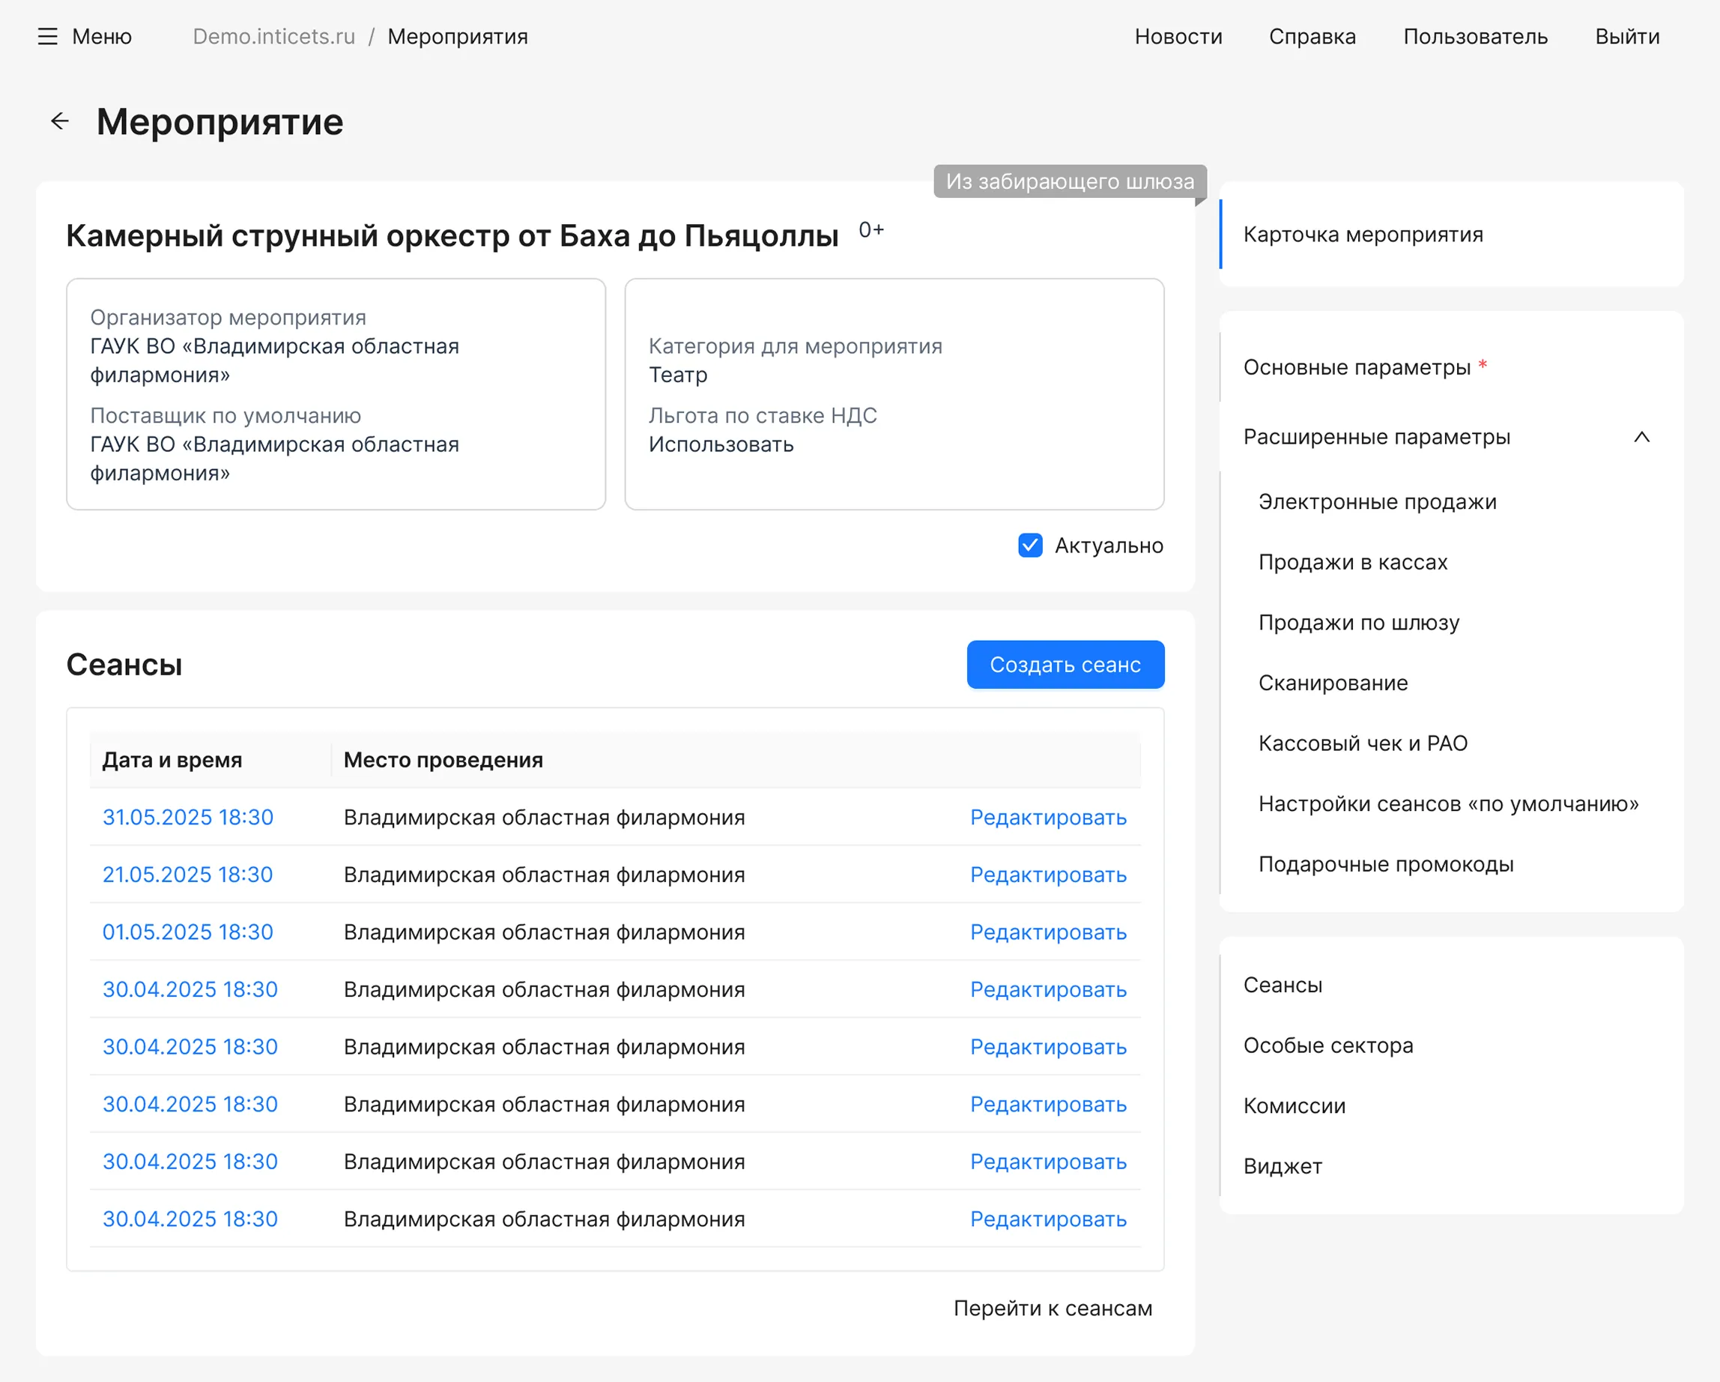Click the Мероприятия breadcrumb

[457, 36]
